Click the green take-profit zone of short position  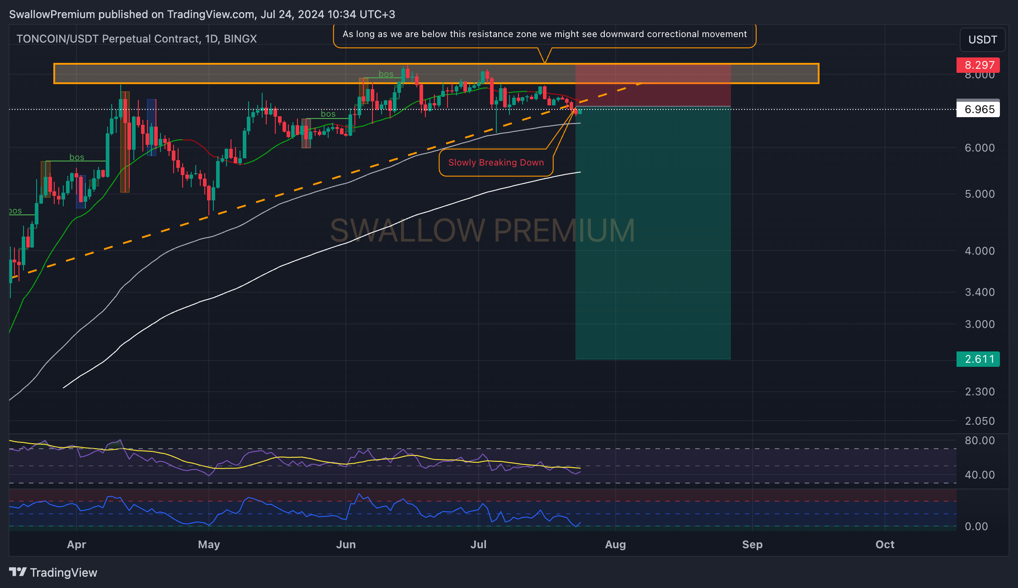[653, 233]
